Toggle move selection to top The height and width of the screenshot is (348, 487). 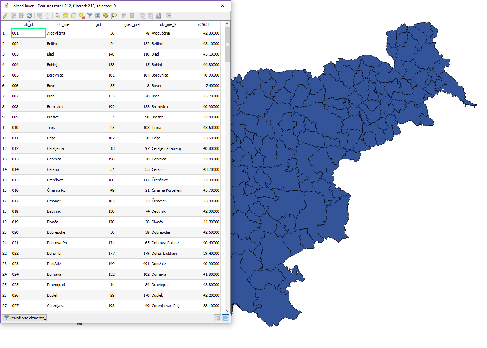click(98, 16)
